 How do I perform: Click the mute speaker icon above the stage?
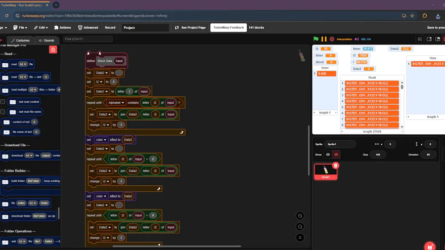[x=356, y=39]
